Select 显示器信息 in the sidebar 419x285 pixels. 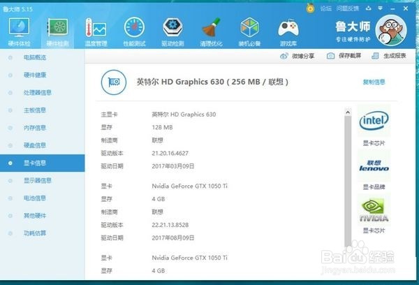[42, 181]
